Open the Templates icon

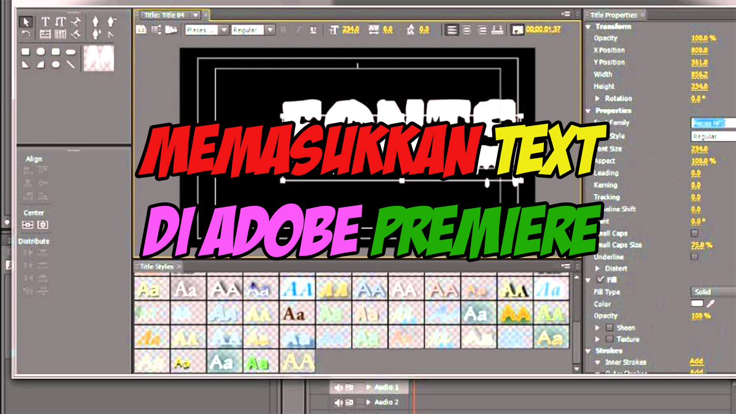coord(172,29)
